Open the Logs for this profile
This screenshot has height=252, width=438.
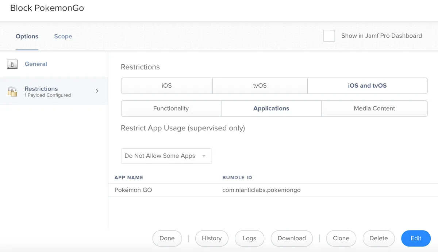(x=249, y=238)
